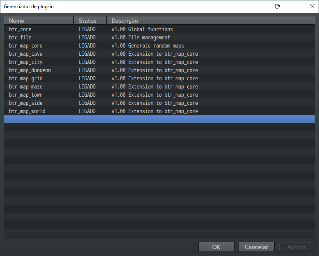Select the btr_map_grid plugin name
Screen dimensions: 319x256
pyautogui.click(x=26, y=78)
